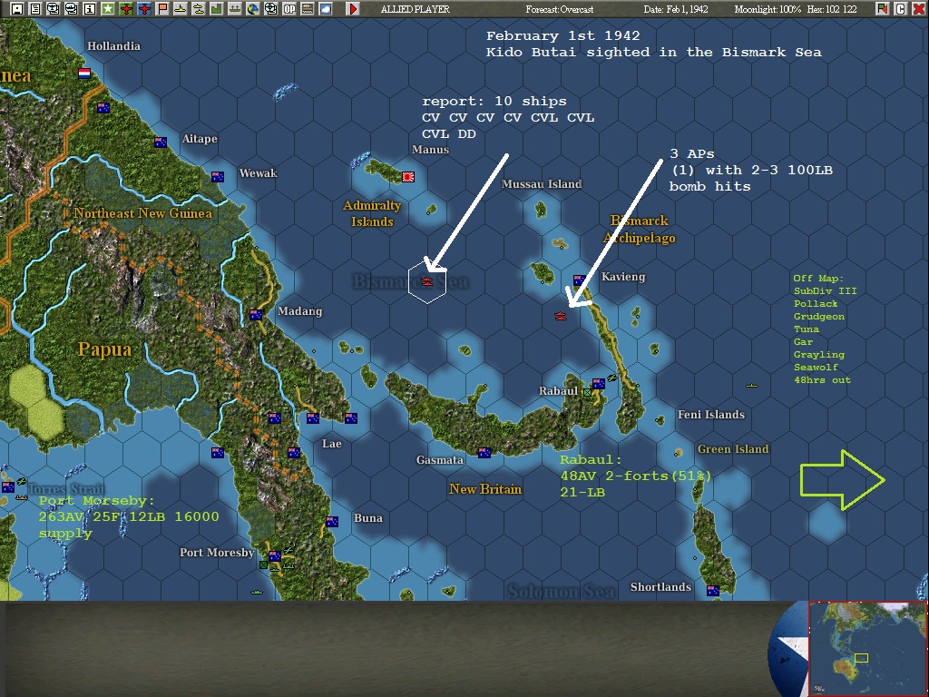The image size is (929, 697).
Task: Click the globe toolbar icon
Action: pyautogui.click(x=253, y=8)
